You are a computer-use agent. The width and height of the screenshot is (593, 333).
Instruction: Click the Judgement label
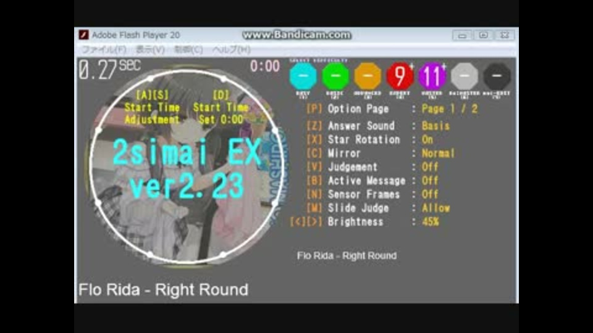(x=353, y=167)
